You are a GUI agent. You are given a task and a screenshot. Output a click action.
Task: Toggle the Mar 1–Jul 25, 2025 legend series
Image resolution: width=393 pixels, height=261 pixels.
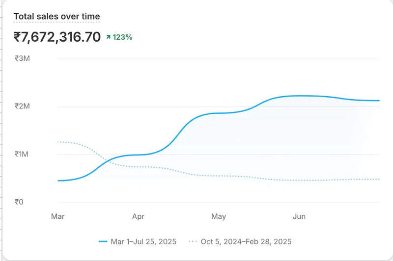pyautogui.click(x=143, y=241)
